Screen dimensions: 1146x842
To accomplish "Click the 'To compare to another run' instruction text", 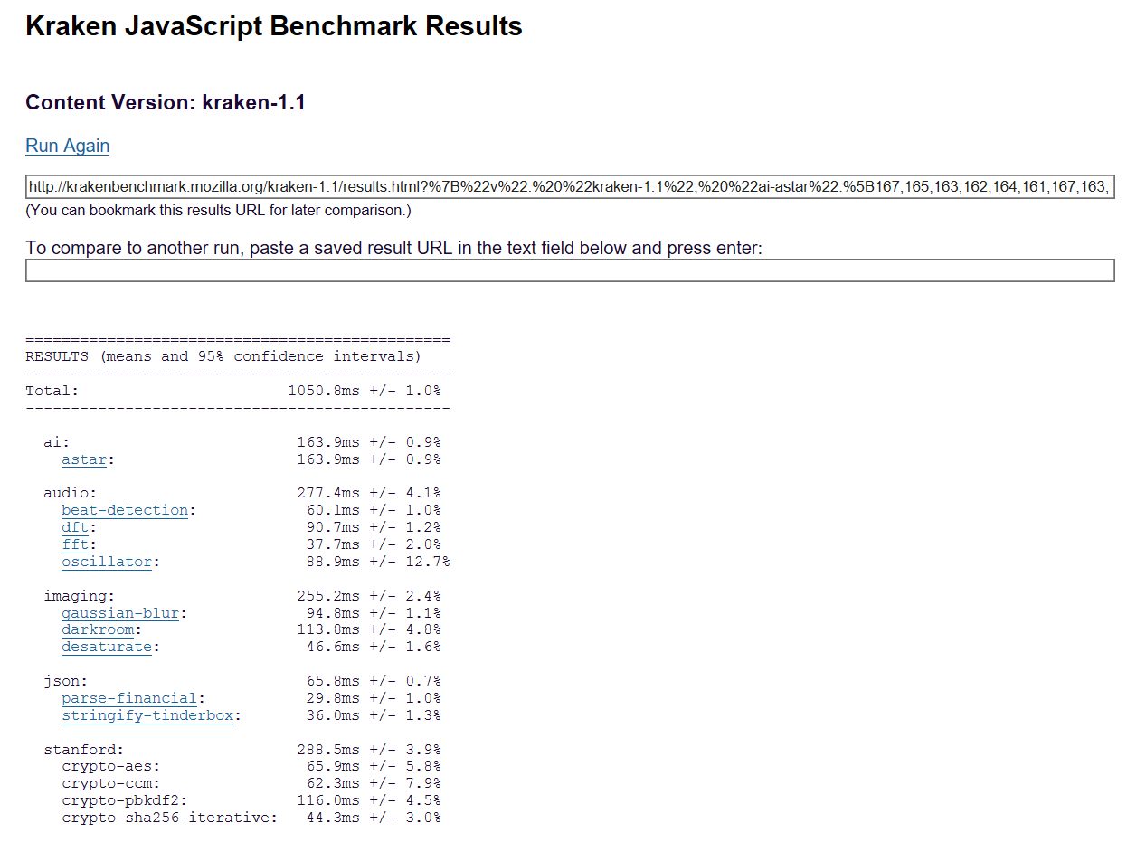I will click(x=394, y=248).
